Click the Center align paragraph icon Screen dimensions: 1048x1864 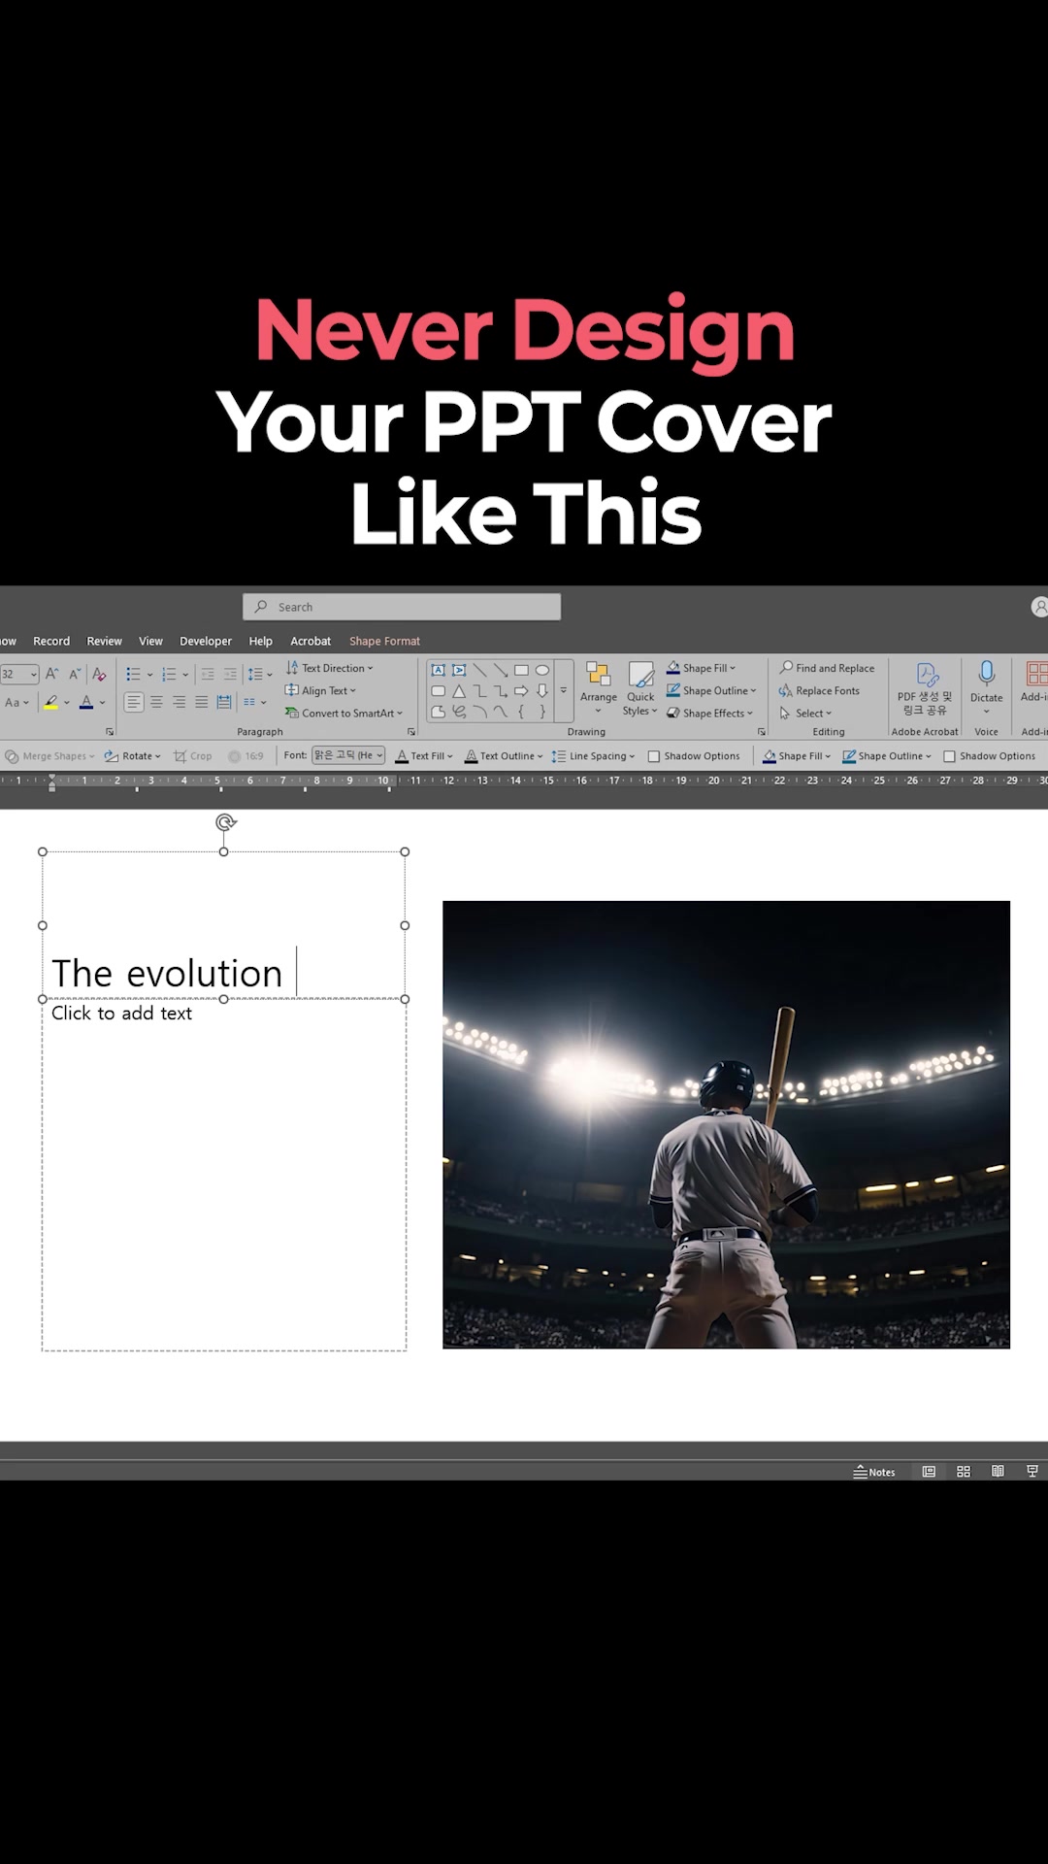(x=156, y=702)
